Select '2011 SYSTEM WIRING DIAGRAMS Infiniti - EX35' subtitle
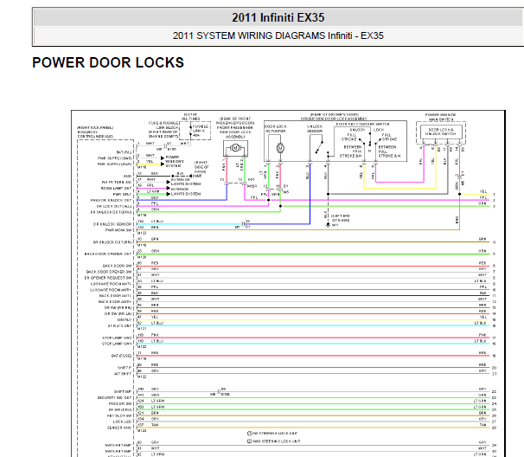 coord(278,35)
